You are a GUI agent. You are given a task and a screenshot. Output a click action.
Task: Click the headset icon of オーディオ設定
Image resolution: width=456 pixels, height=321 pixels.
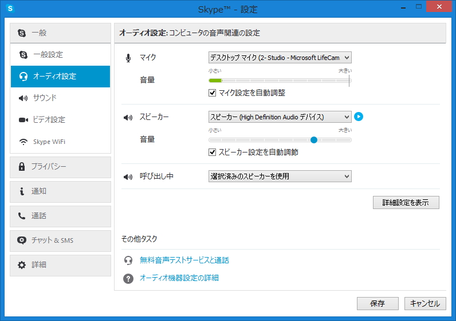23,77
